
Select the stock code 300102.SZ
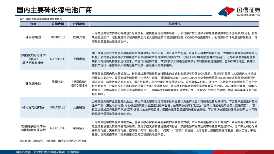point(58,37)
